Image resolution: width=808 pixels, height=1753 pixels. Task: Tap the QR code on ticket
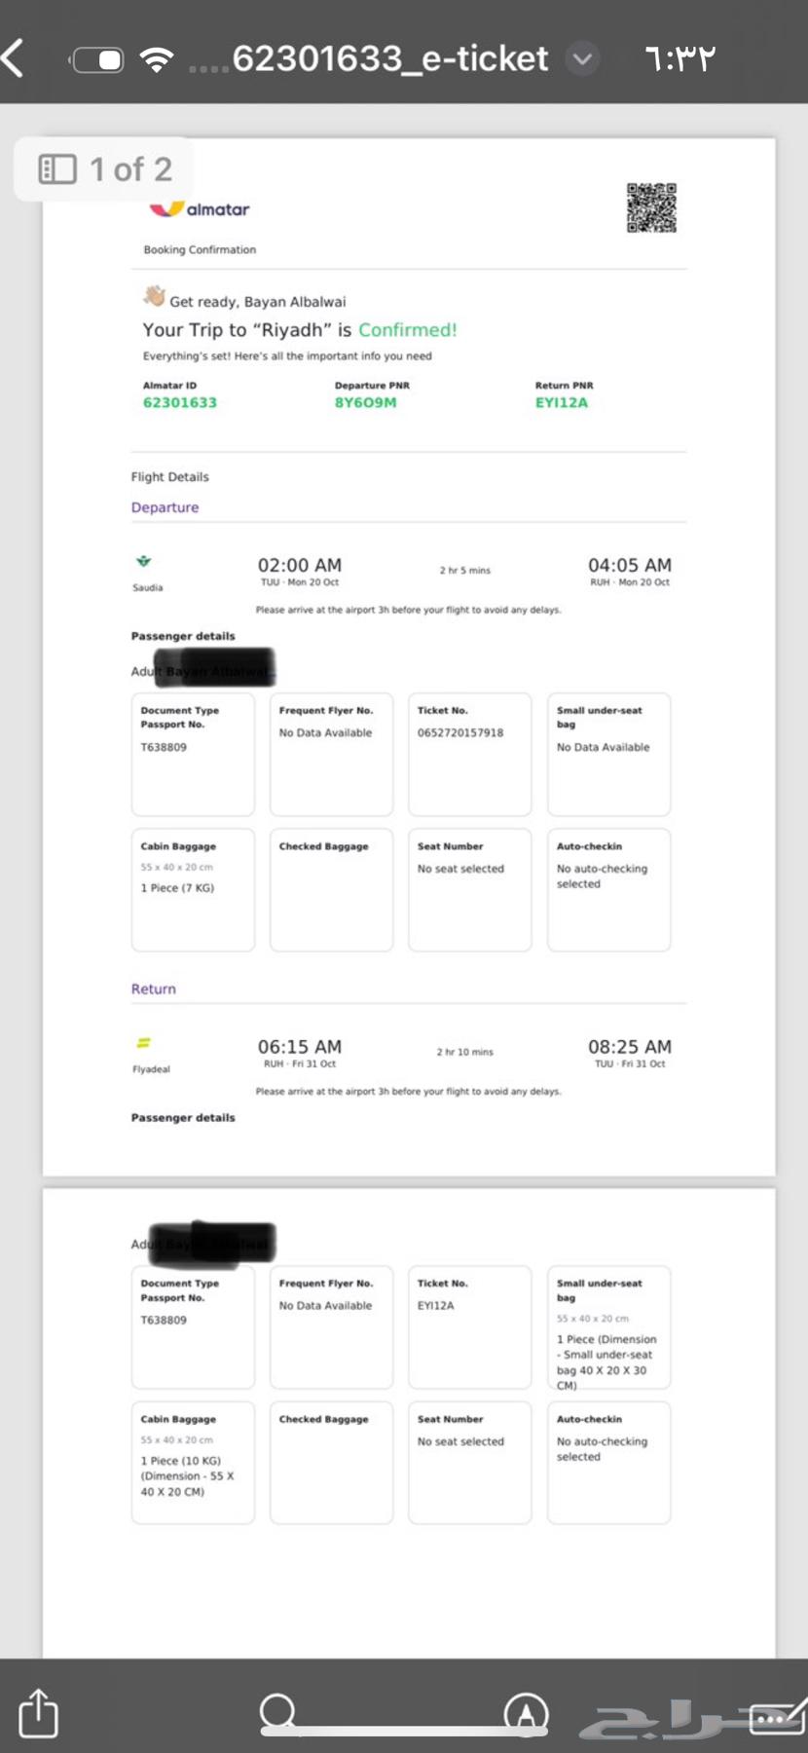651,207
